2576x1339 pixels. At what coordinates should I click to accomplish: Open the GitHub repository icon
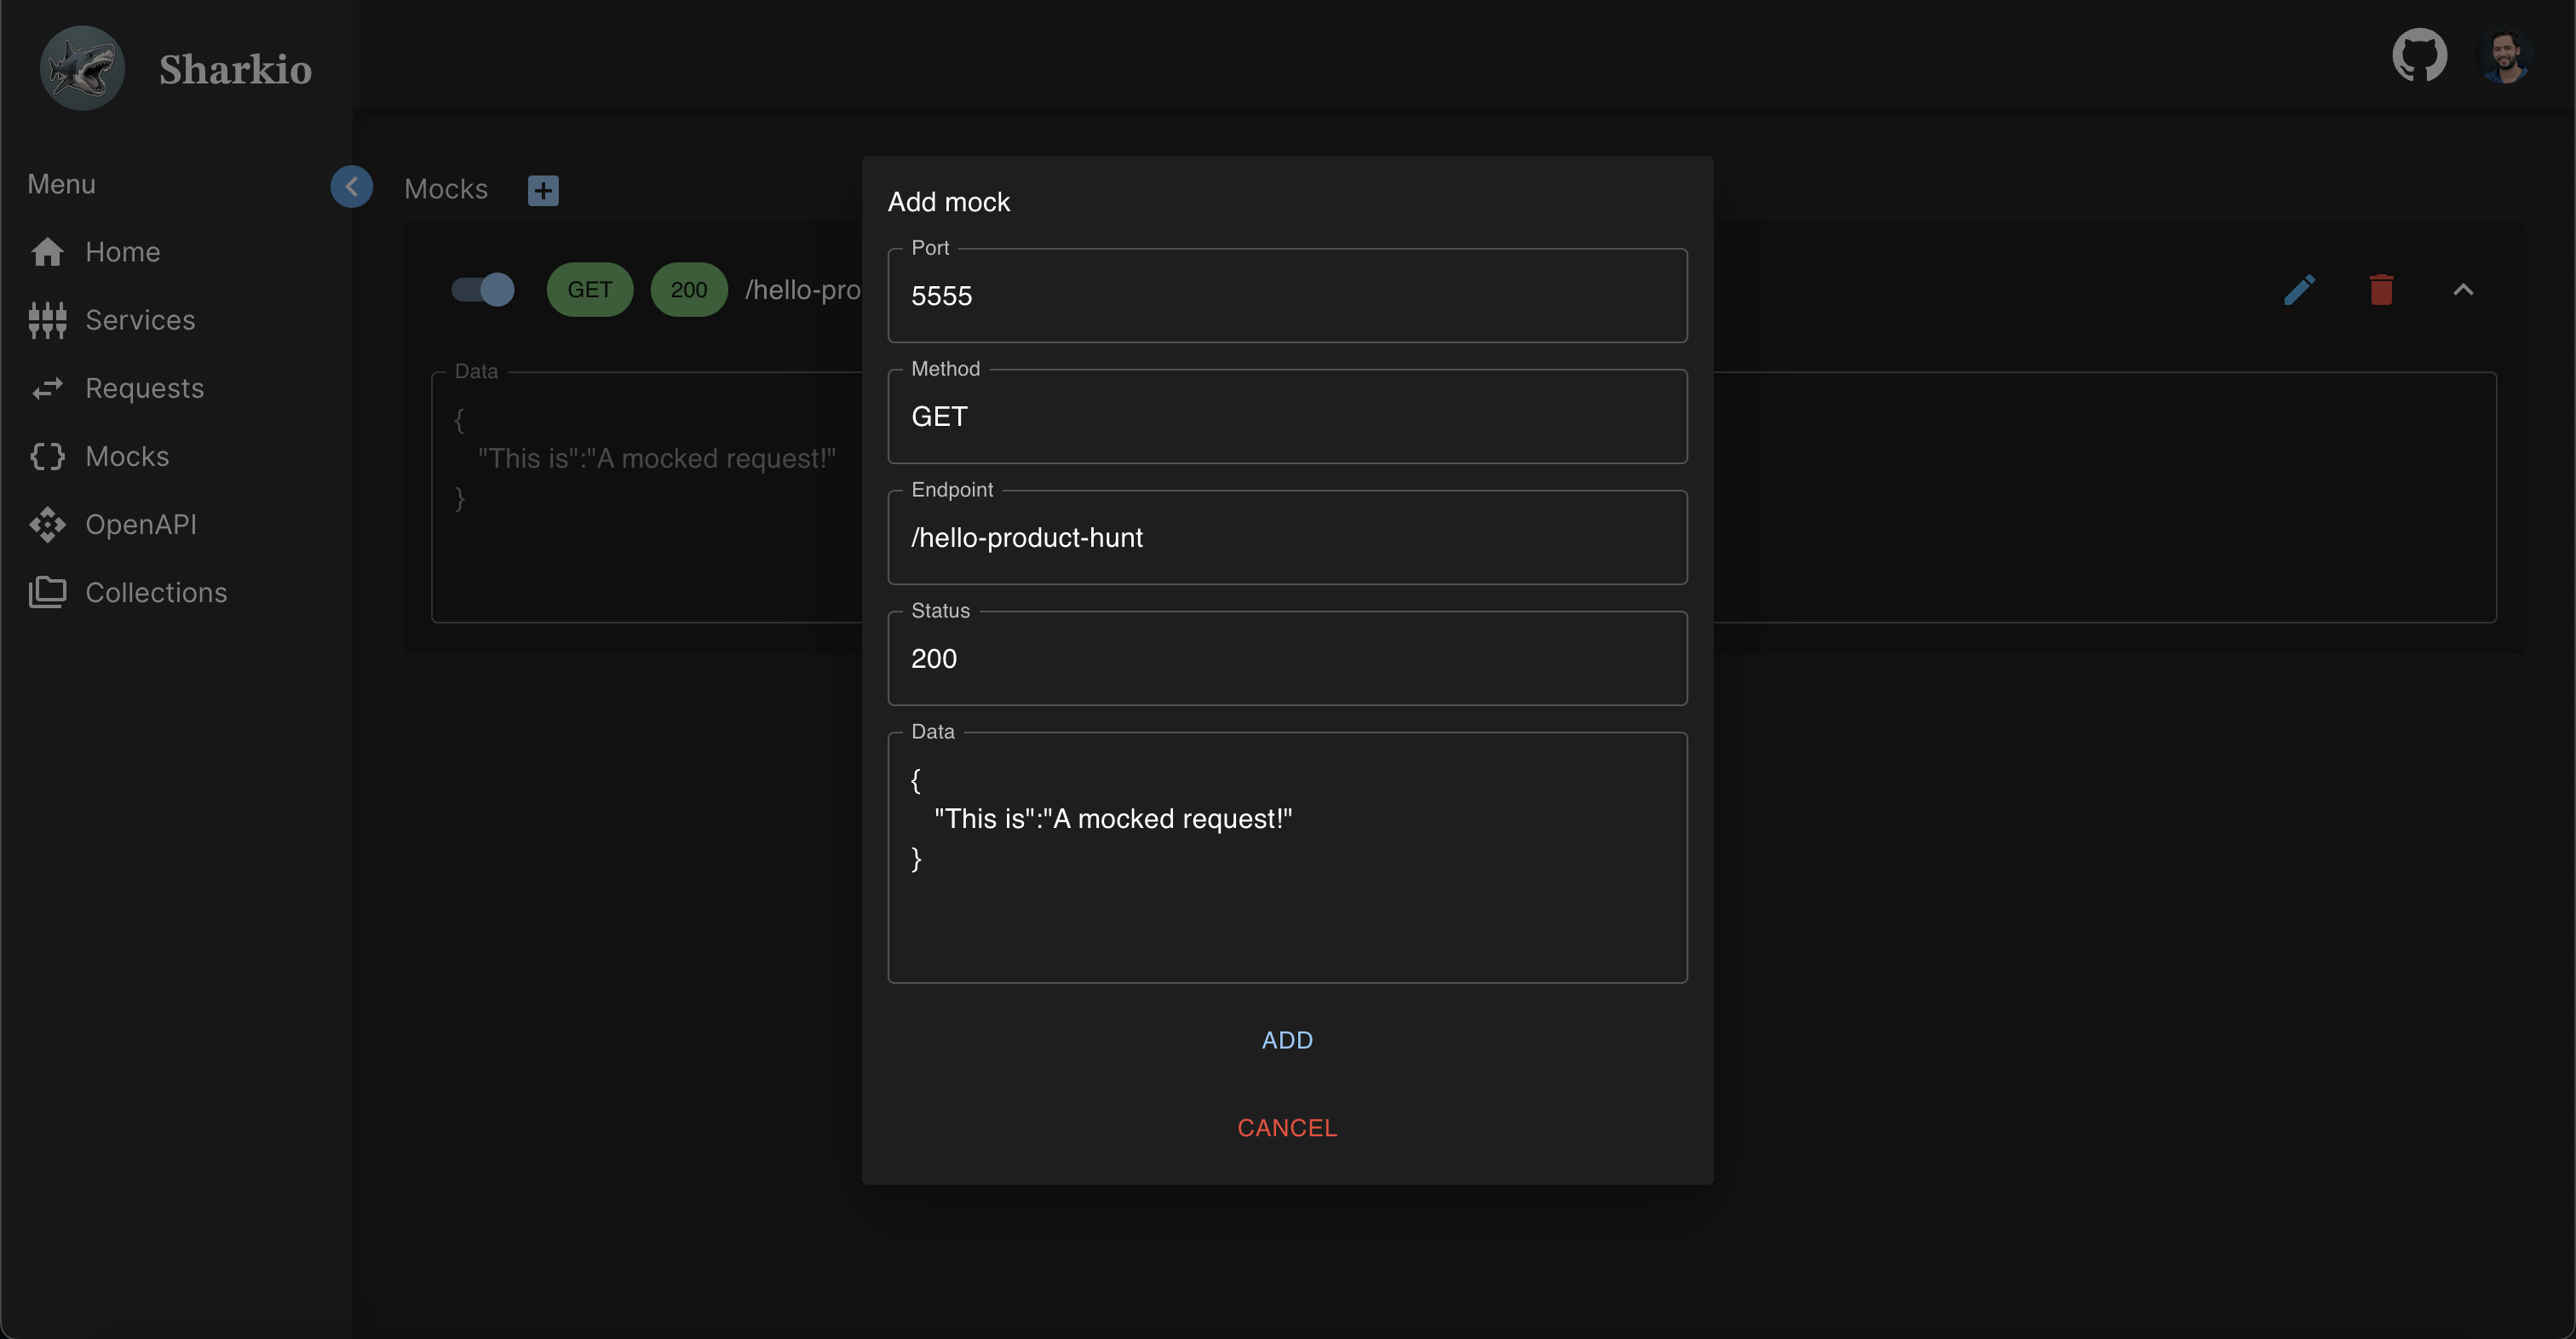[2419, 55]
